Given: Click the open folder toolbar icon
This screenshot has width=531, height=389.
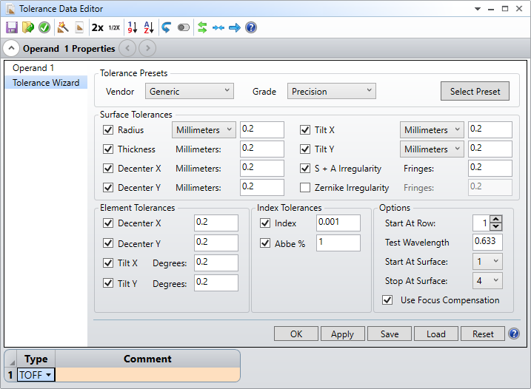Looking at the screenshot, I should click(x=28, y=27).
